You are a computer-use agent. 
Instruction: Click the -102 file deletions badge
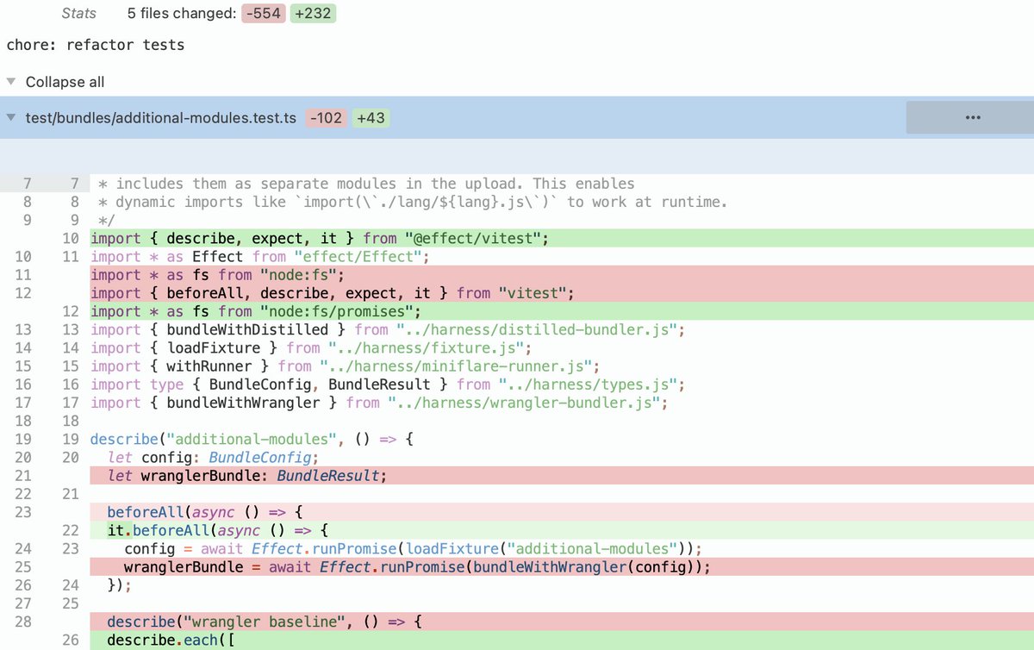[327, 118]
